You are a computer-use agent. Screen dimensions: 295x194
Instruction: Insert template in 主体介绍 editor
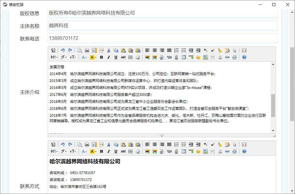(x=94, y=50)
